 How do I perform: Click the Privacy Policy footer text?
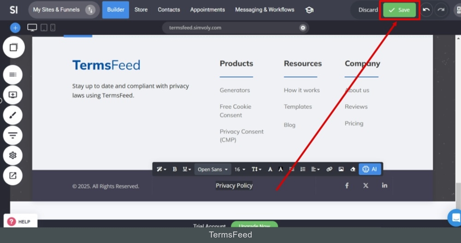tap(234, 186)
